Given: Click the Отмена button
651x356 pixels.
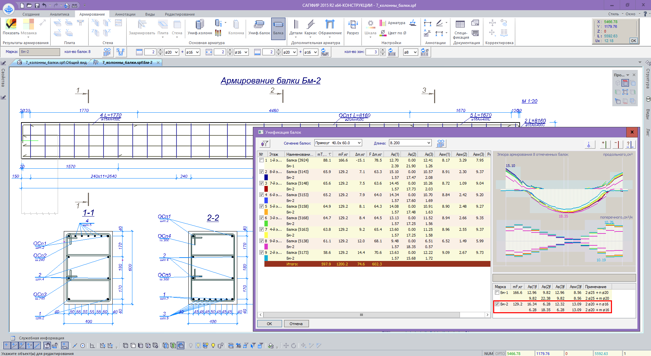Looking at the screenshot, I should [x=296, y=324].
